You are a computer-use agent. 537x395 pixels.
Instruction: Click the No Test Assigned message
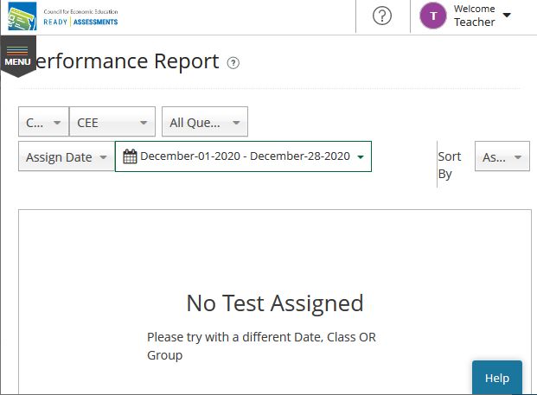pyautogui.click(x=275, y=303)
